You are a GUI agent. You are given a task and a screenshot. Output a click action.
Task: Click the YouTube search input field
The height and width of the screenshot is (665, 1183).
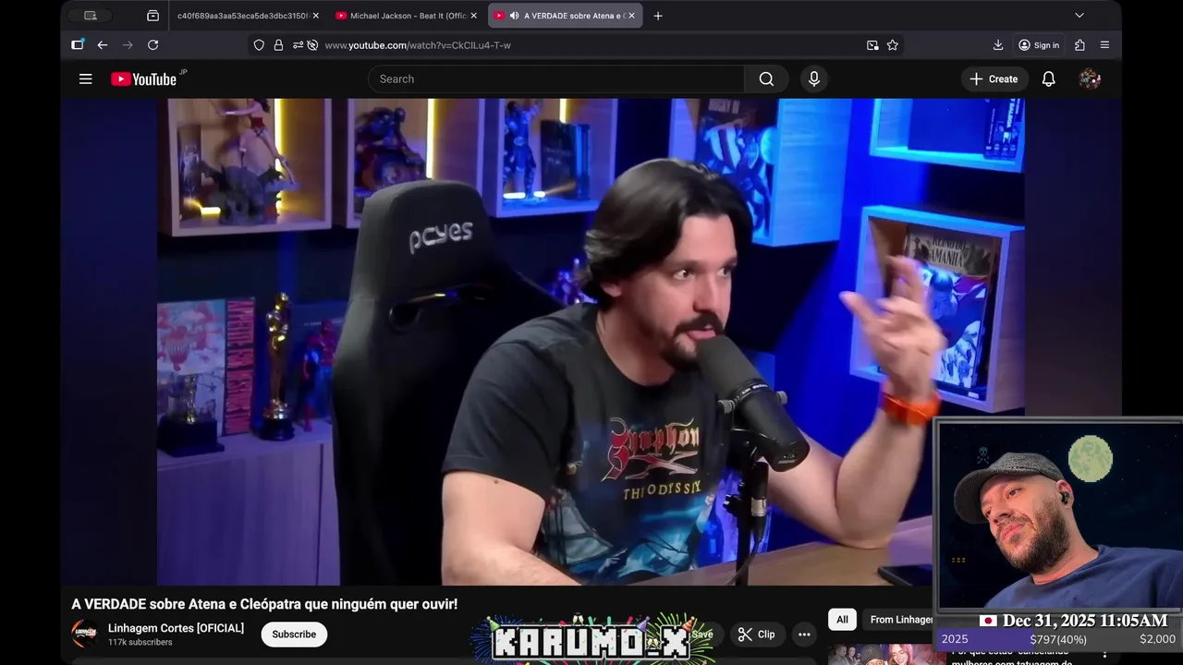click(555, 79)
